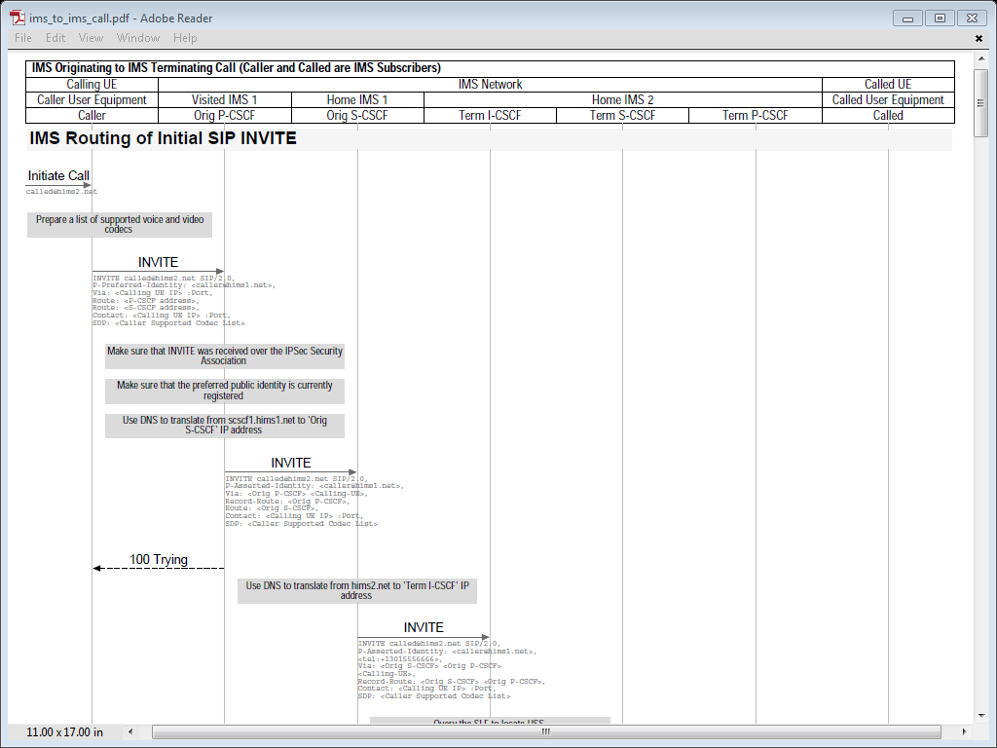Click the 'Make sure that INVITE was received' box

225,356
